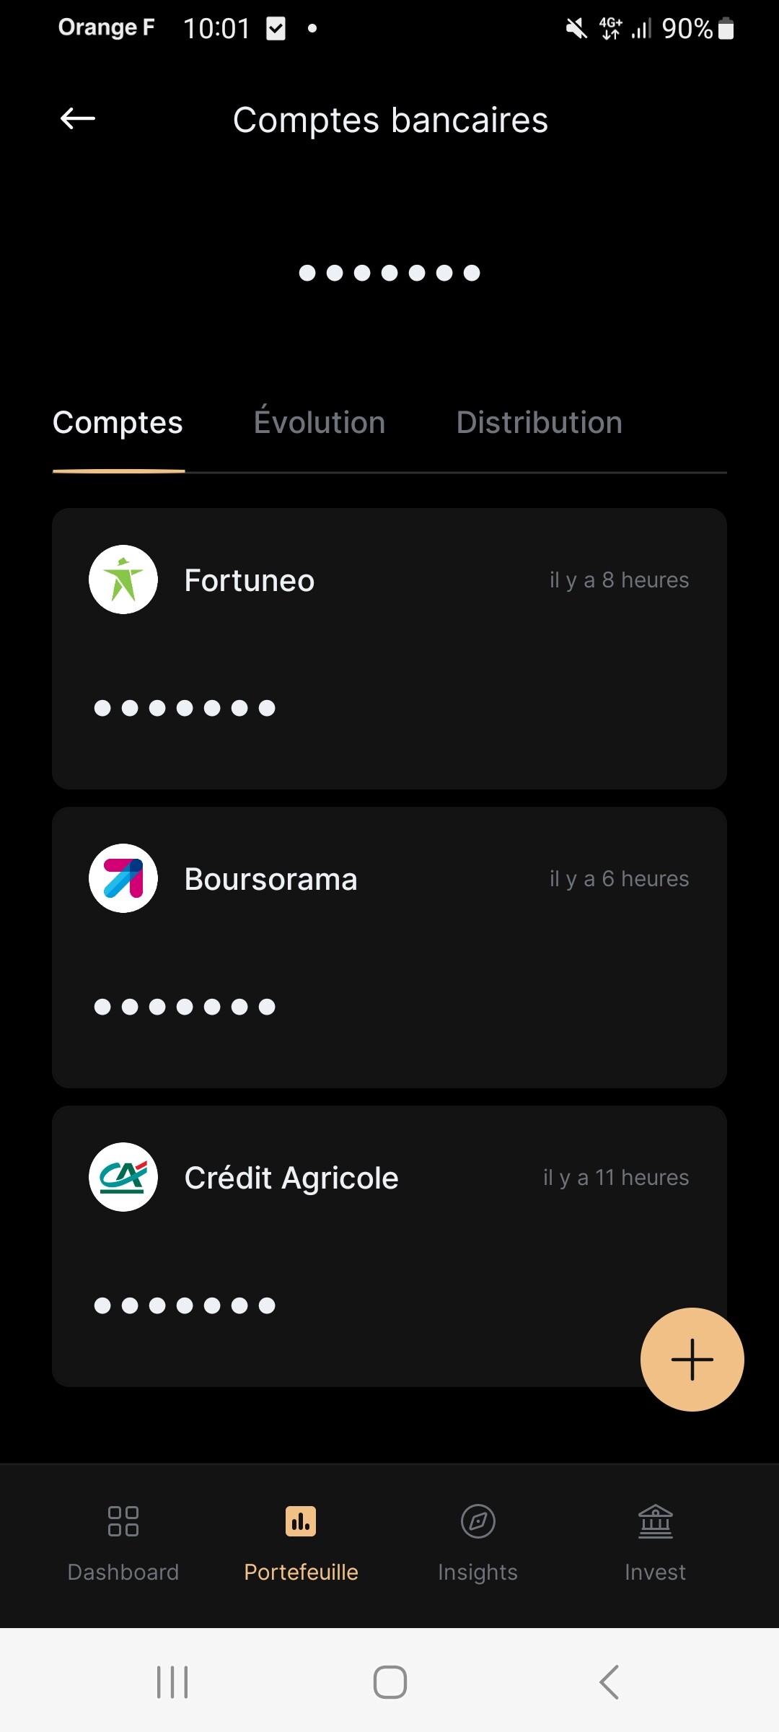Open the Insights compass icon
The height and width of the screenshot is (1732, 779).
tap(477, 1521)
